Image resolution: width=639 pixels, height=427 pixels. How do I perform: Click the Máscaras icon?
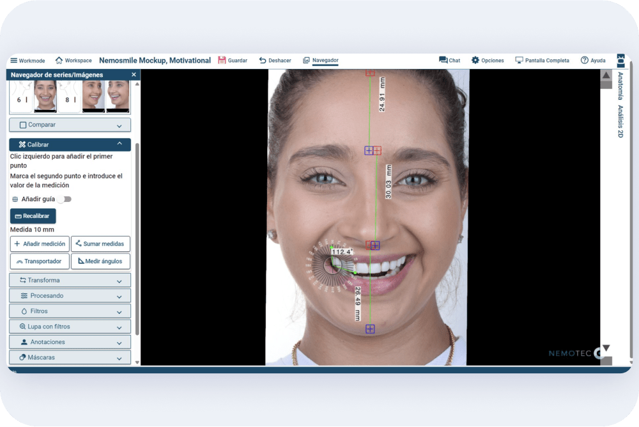(x=23, y=357)
